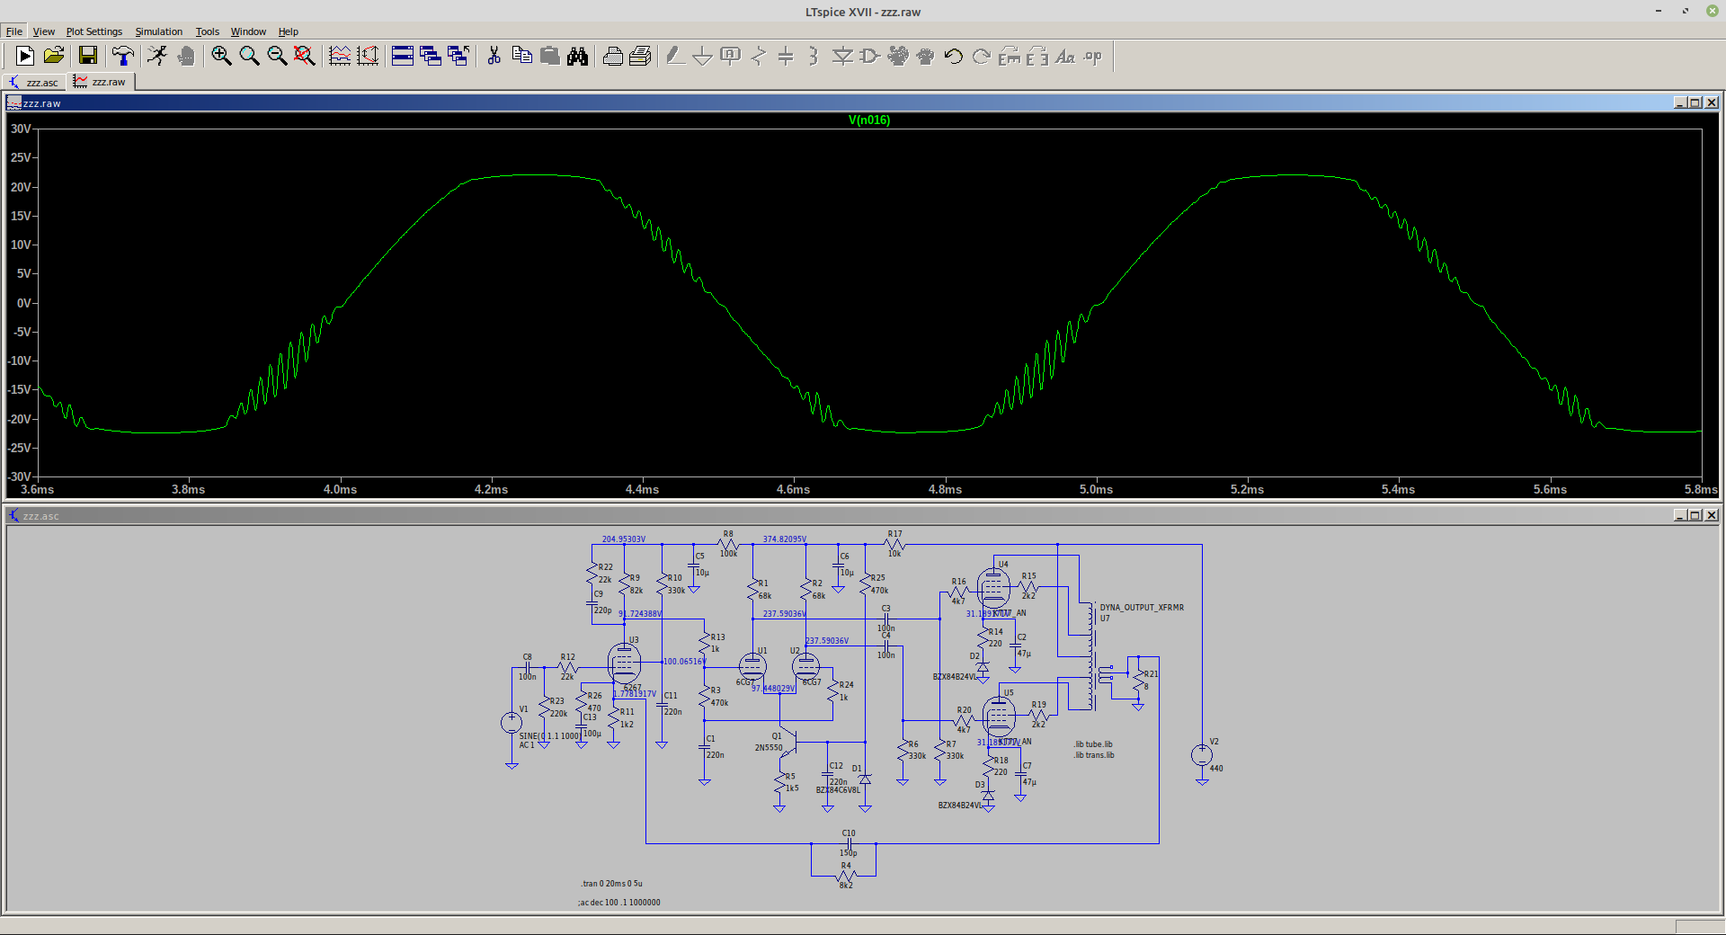Open the Window menu
The height and width of the screenshot is (935, 1726).
coord(248,31)
